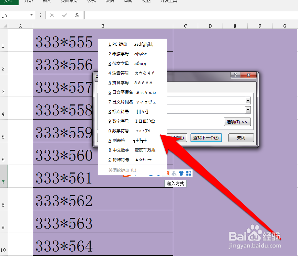The width and height of the screenshot is (298, 256).
Task: Click the formula bar input field
Action: tap(191, 15)
